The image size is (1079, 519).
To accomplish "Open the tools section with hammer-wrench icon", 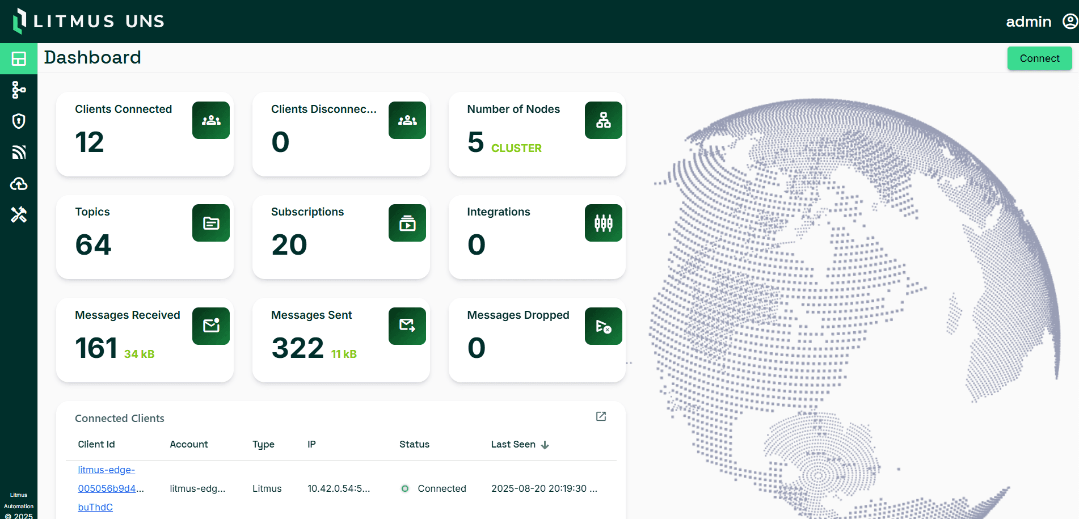I will click(19, 215).
